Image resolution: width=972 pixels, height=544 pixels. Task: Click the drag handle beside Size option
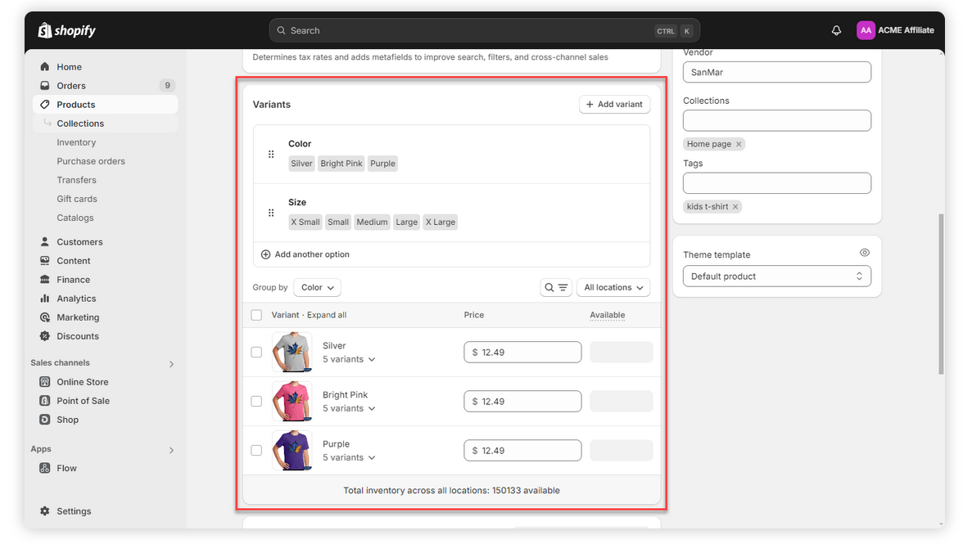[x=271, y=213]
